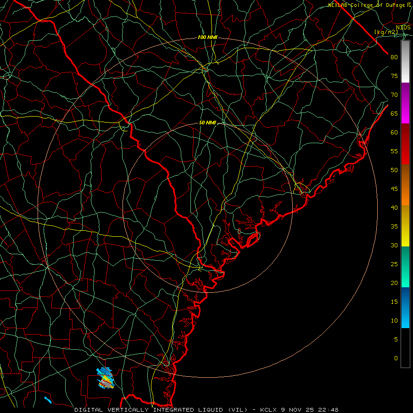Select the brown-orange segment of the color scale
The height and width of the screenshot is (413, 413).
(x=405, y=185)
